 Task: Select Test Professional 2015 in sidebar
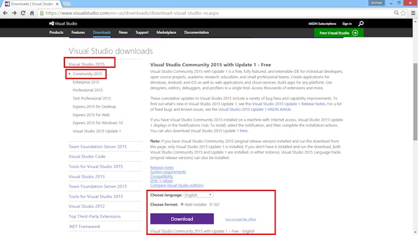[x=92, y=98]
